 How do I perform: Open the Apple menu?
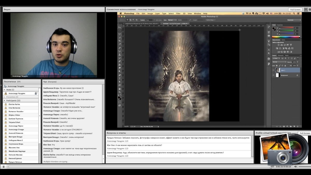point(121,13)
